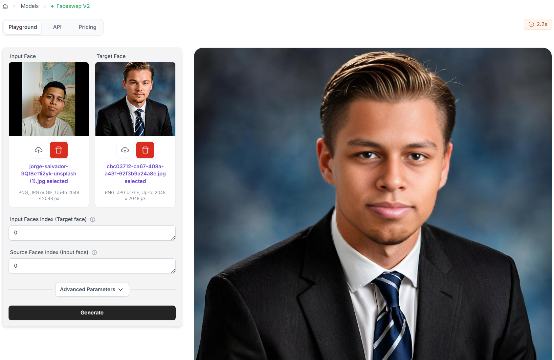
Task: Show info for Source Faces Index
Action: 94,252
